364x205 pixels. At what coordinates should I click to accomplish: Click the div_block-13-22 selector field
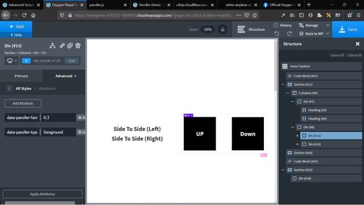tap(47, 61)
